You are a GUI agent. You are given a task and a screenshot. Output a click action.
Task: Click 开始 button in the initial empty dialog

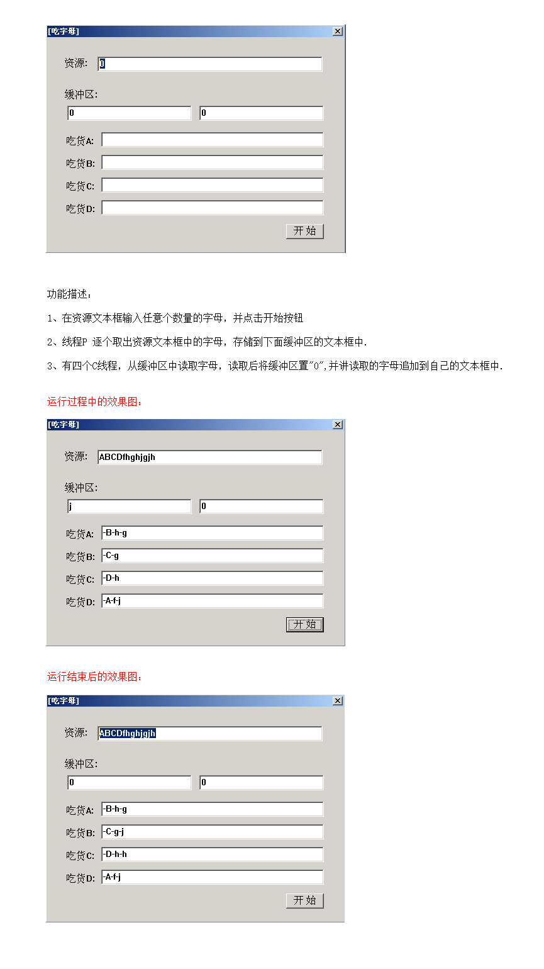[305, 231]
